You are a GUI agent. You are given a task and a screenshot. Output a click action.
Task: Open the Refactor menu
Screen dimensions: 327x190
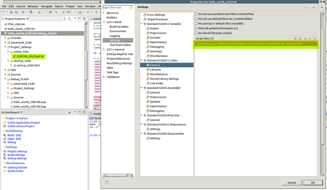(x=33, y=7)
